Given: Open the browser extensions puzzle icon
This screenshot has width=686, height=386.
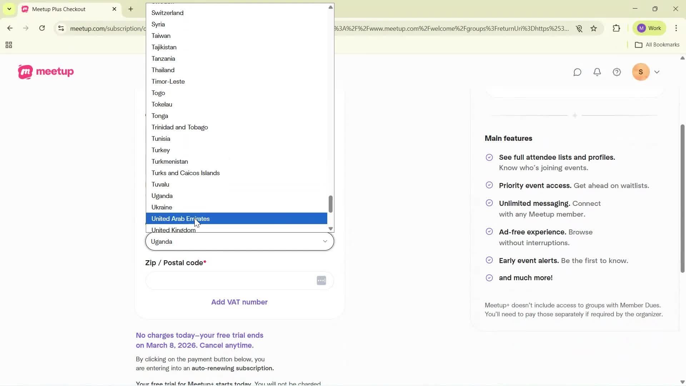Looking at the screenshot, I should (617, 28).
